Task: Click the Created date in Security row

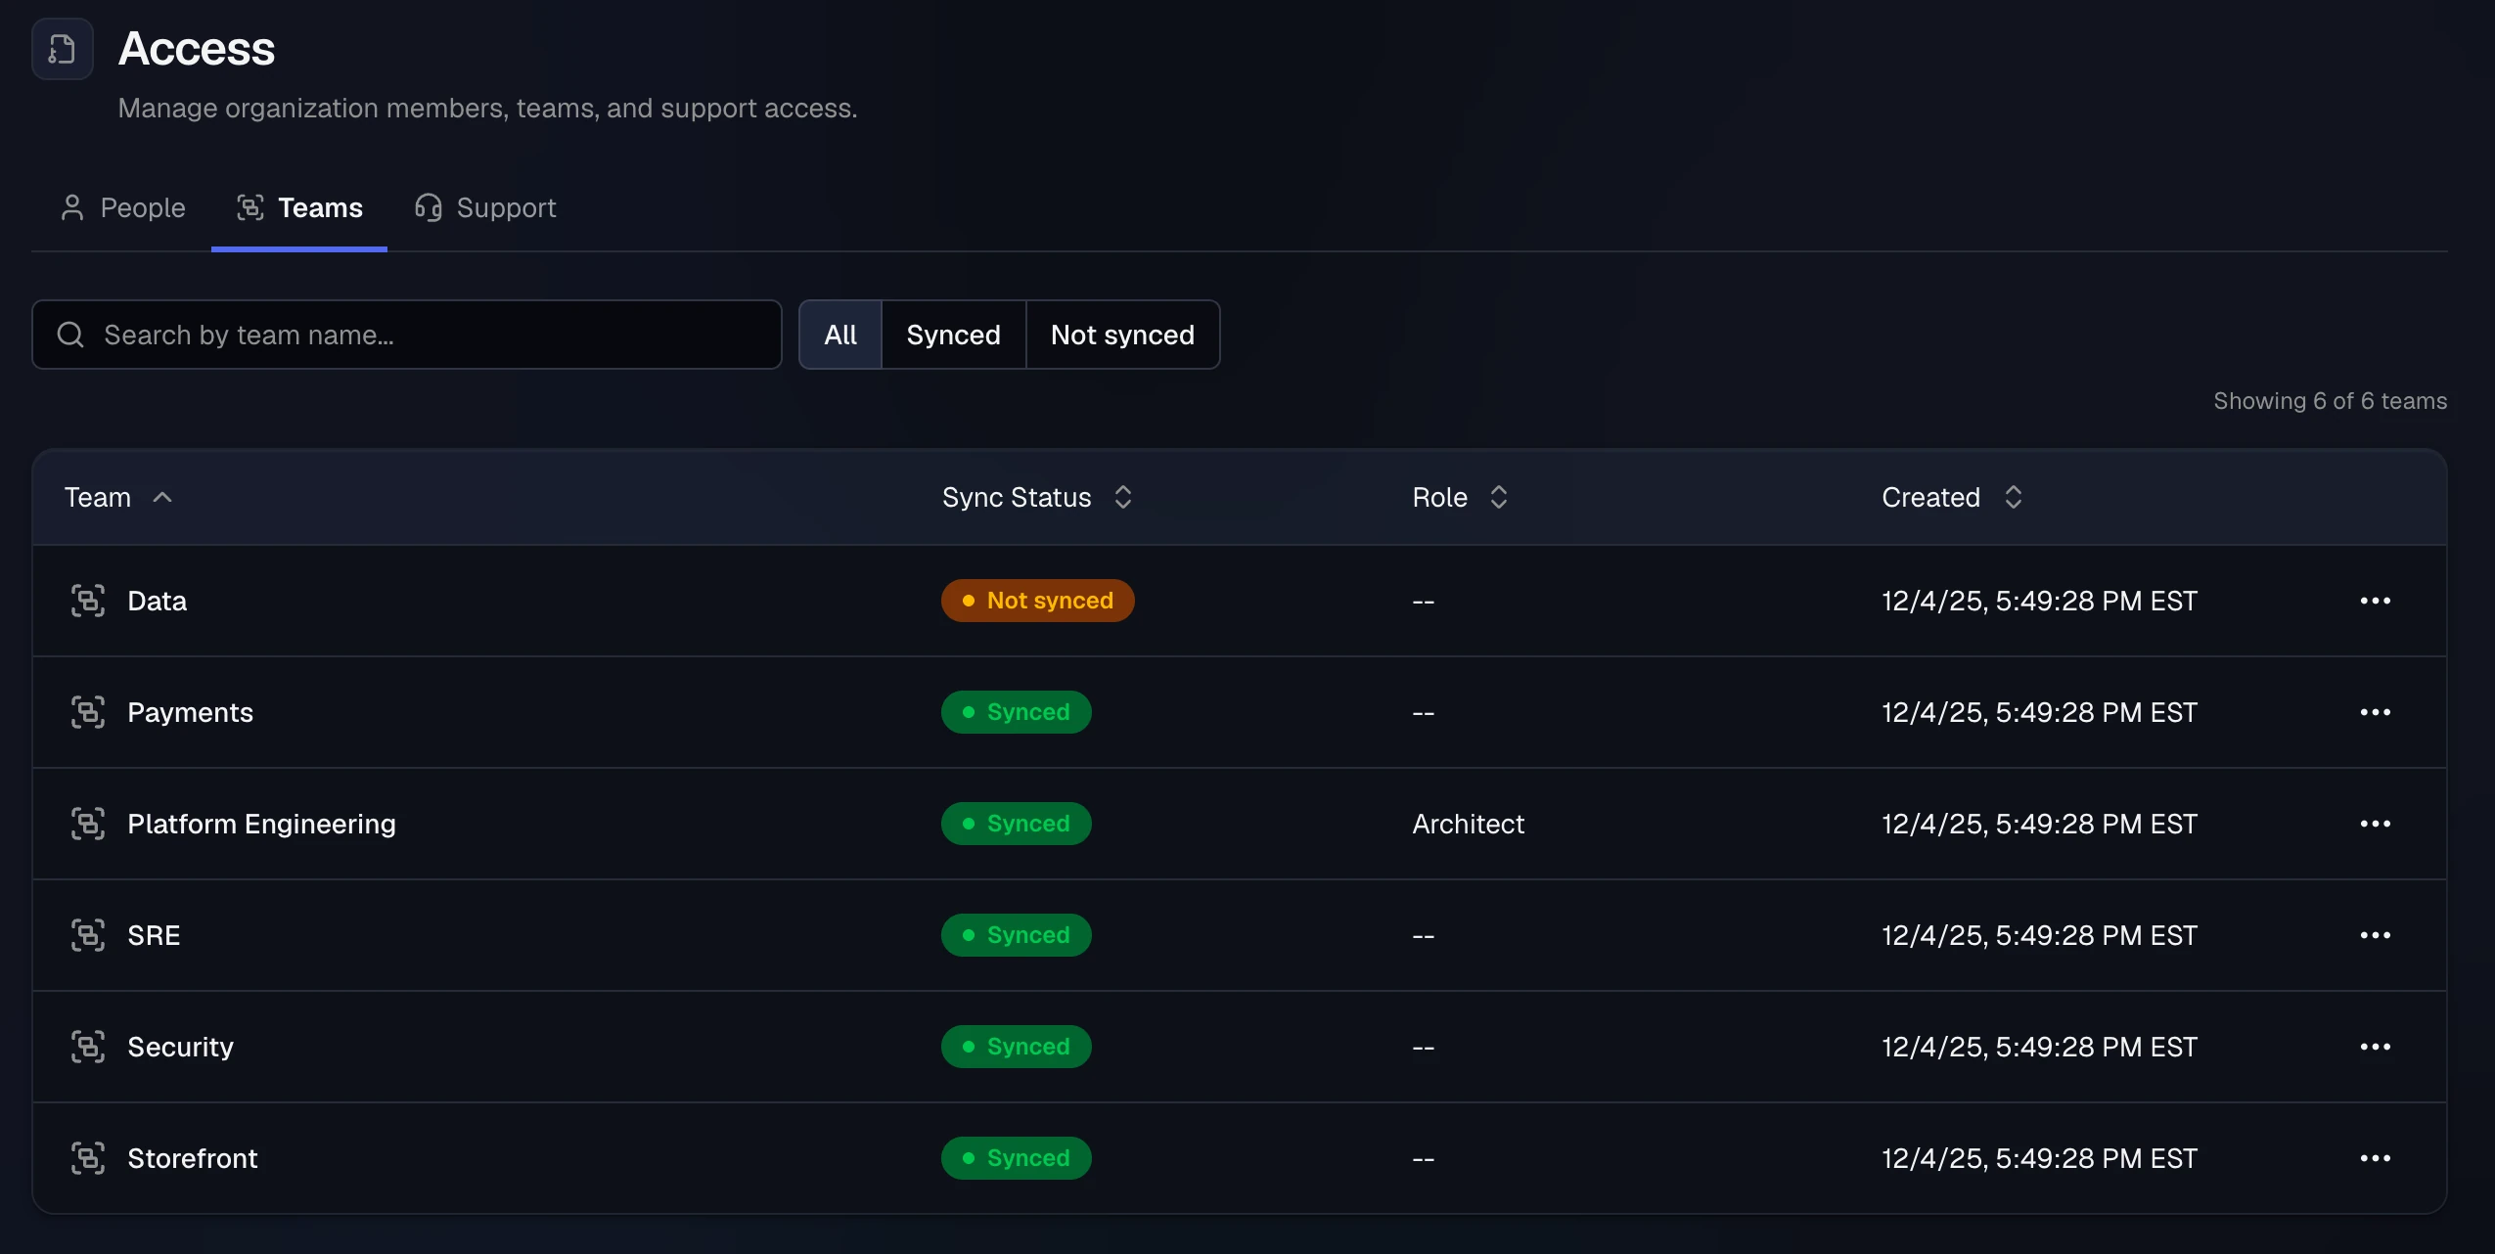Action: tap(2039, 1047)
